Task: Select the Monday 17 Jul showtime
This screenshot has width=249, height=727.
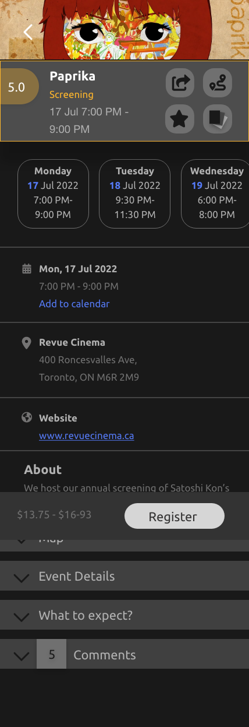Action: (53, 194)
